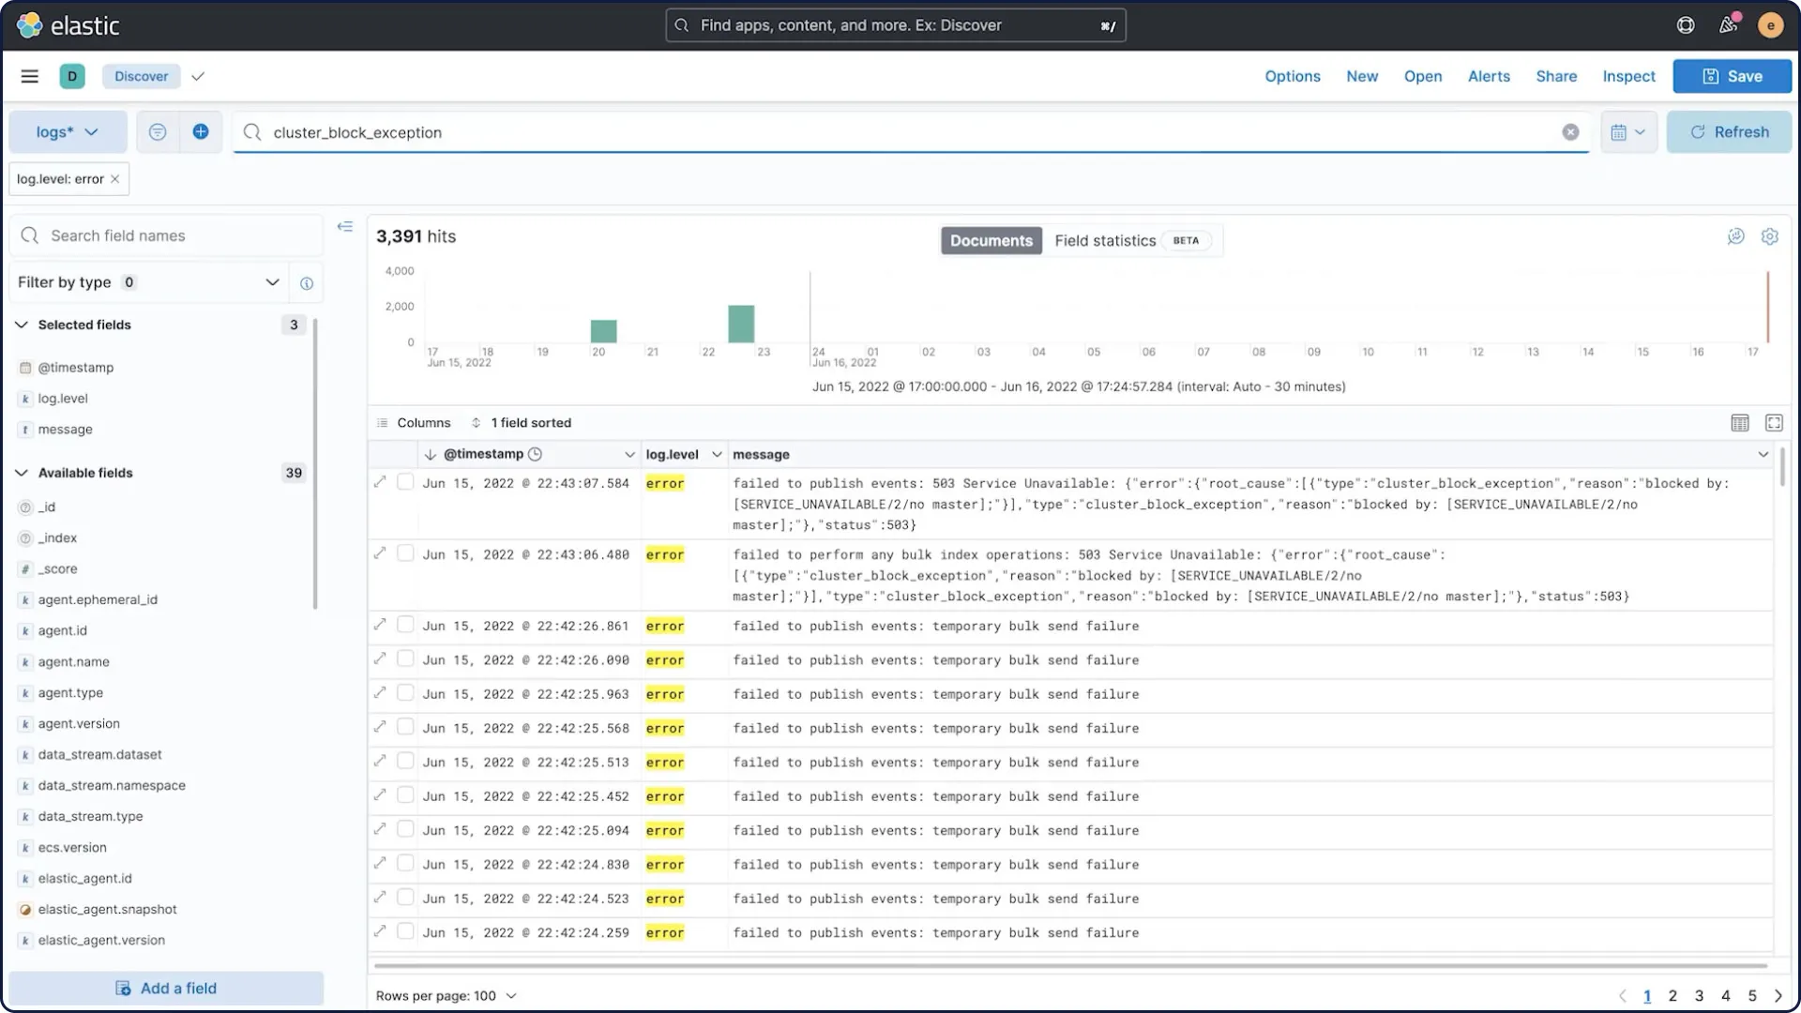Select checkbox for 22:43:06.480 row

[x=405, y=553]
